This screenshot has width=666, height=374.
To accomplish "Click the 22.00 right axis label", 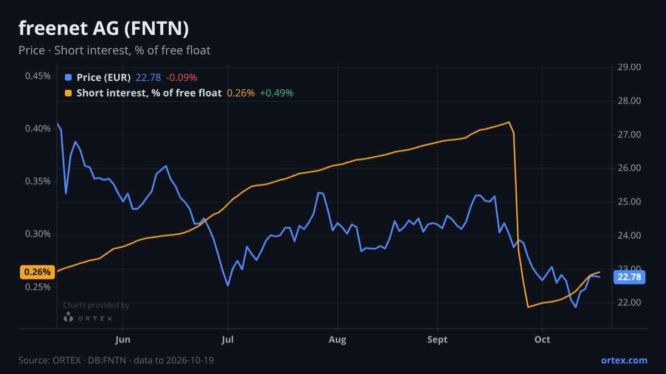I will click(x=629, y=303).
